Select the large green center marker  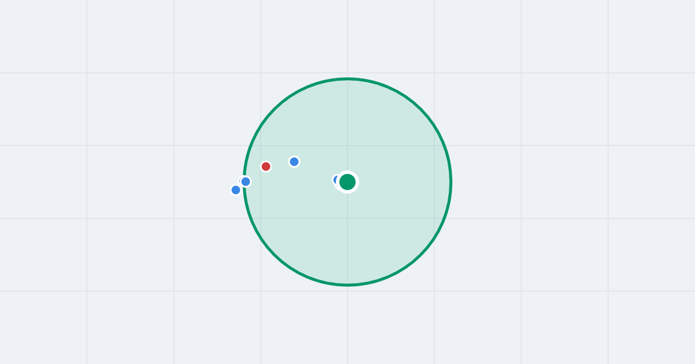(348, 182)
